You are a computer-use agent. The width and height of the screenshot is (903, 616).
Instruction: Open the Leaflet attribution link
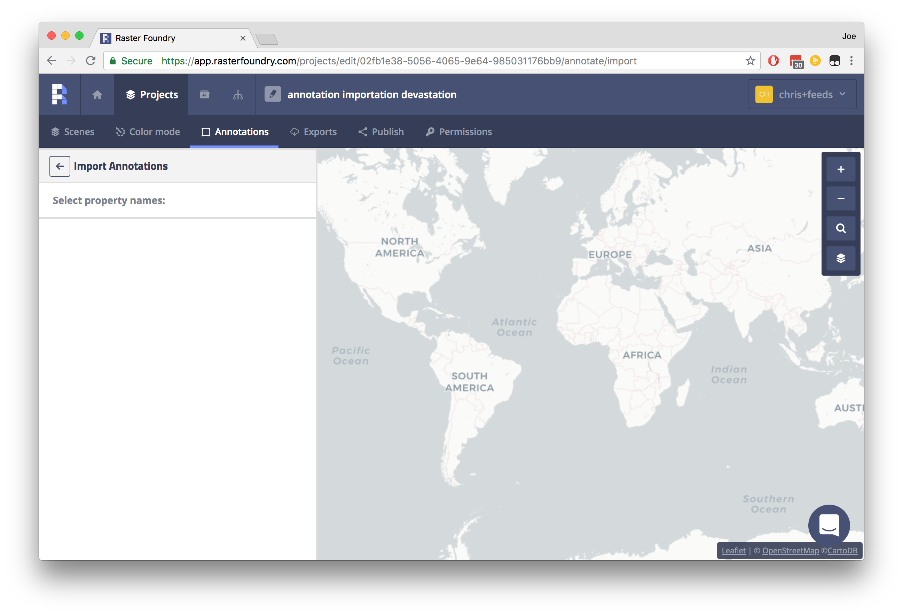(733, 550)
